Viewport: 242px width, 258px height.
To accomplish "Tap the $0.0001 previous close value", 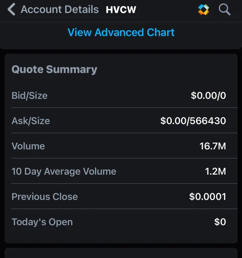I will (208, 197).
